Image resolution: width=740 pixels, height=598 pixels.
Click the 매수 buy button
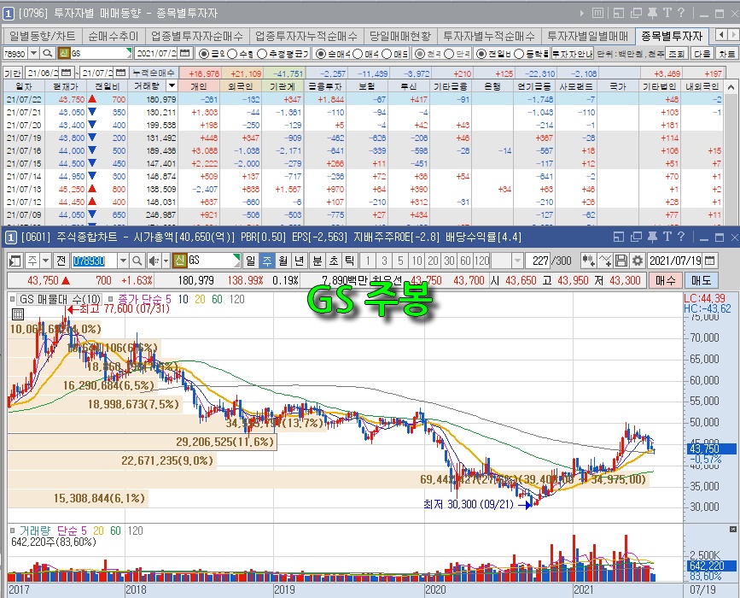coord(666,280)
